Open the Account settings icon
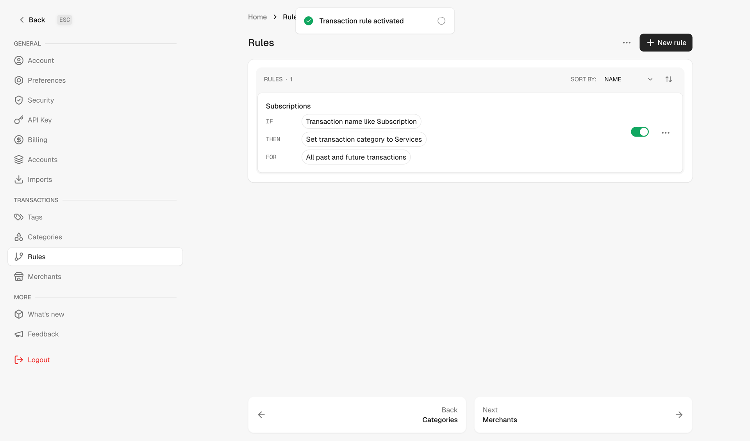 click(19, 60)
